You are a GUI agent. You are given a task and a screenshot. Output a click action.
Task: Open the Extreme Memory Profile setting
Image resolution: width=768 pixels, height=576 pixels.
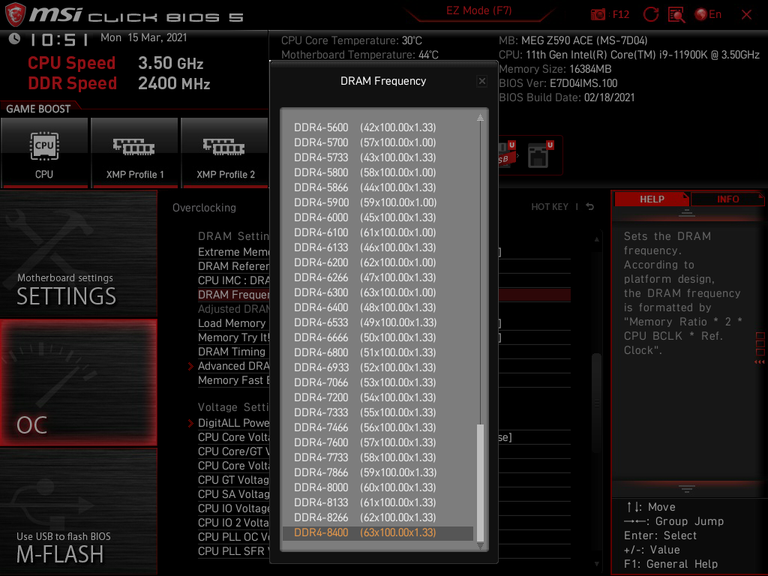[x=233, y=252]
